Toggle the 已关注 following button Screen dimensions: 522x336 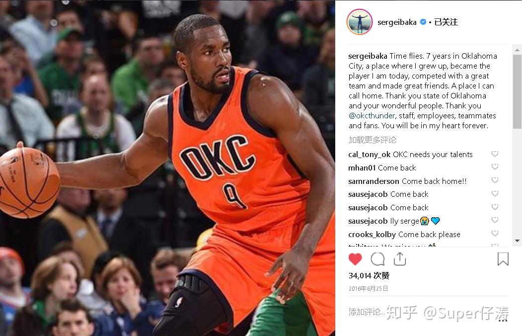446,22
